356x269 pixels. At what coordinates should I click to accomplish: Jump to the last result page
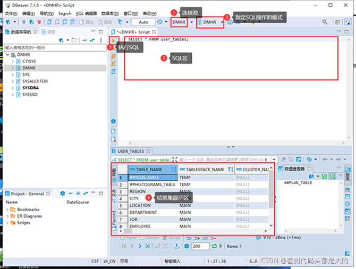pyautogui.click(x=147, y=246)
